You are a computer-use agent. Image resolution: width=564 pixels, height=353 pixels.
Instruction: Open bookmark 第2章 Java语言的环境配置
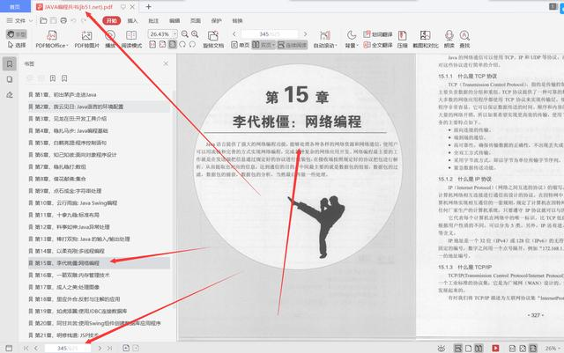[99, 107]
